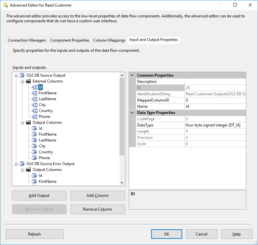Open the Connection Managers tab
Viewport: 258px width, 245px height.
click(27, 40)
